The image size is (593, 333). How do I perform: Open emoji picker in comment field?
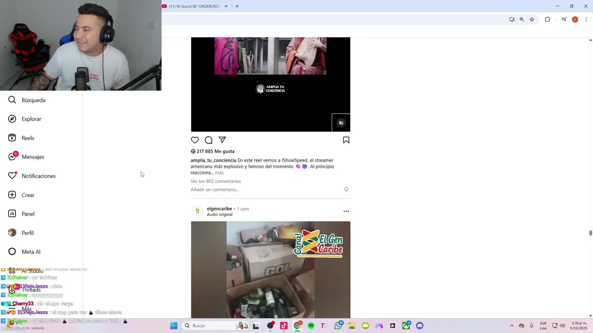[346, 189]
